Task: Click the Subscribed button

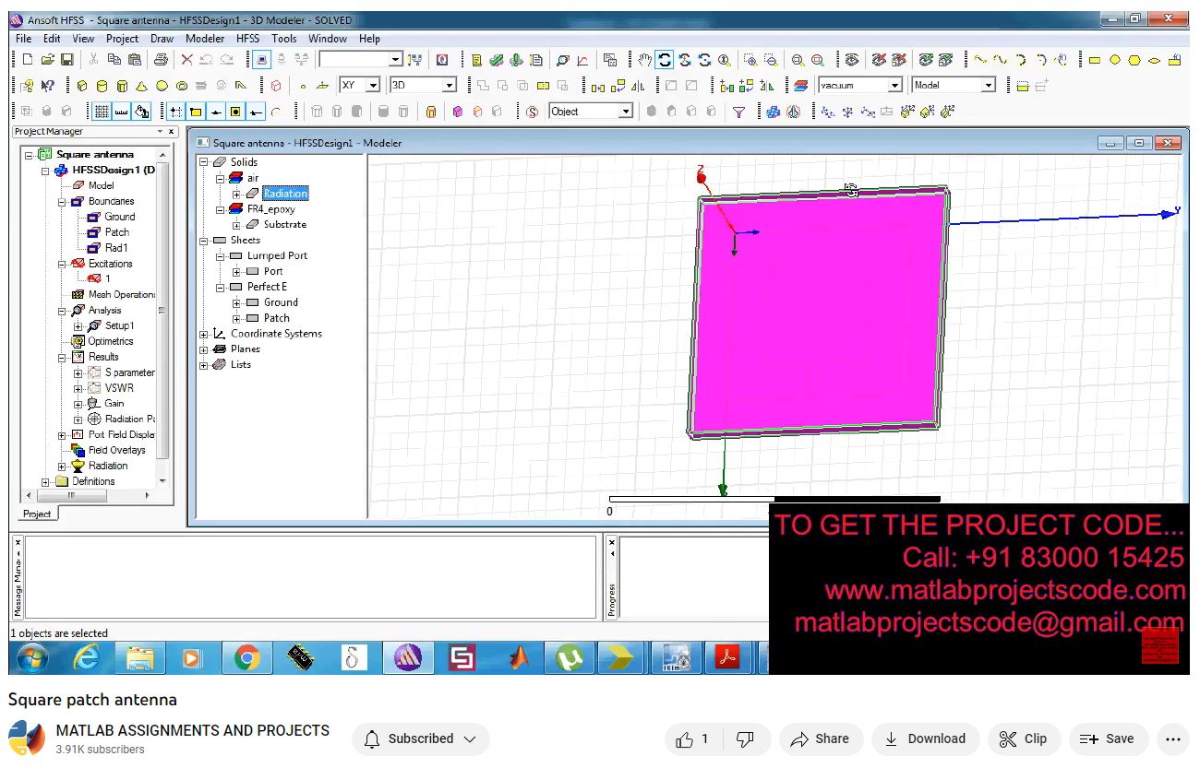Action: [421, 738]
